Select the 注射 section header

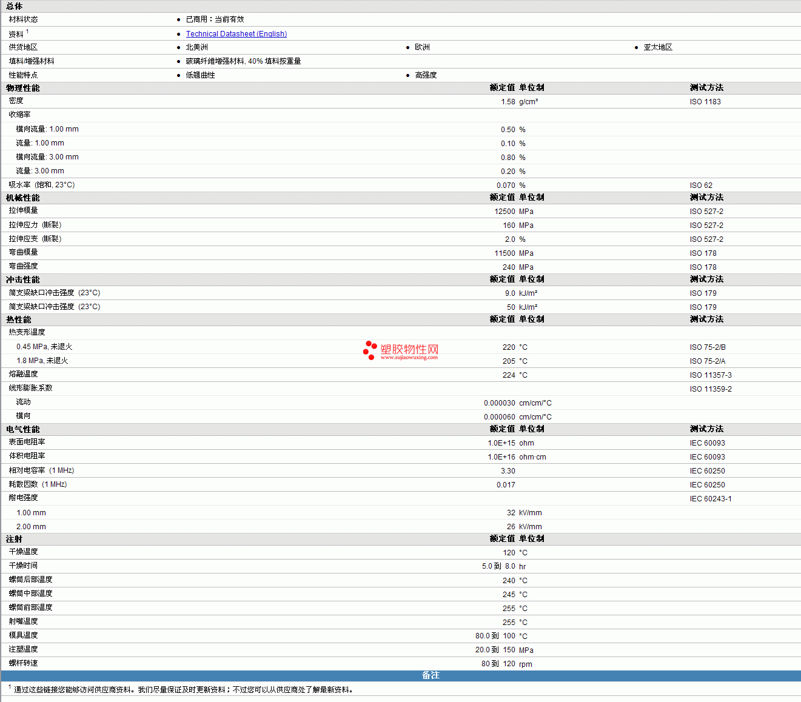(15, 539)
